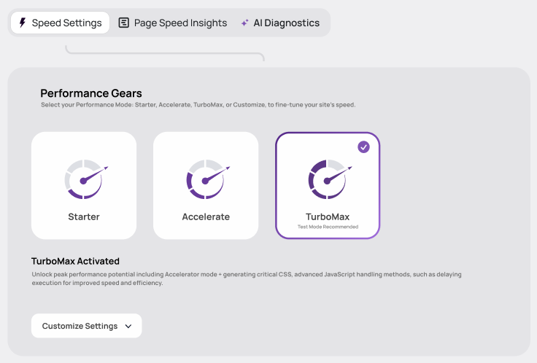The width and height of the screenshot is (537, 363).
Task: Select the Accelerate performance mode card
Action: click(x=206, y=185)
